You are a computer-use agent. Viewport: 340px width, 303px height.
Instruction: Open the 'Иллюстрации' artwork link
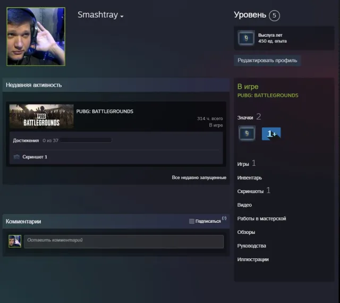tap(253, 259)
